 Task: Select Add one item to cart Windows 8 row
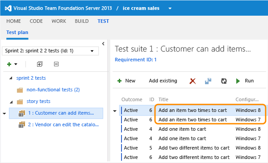click(x=193, y=129)
